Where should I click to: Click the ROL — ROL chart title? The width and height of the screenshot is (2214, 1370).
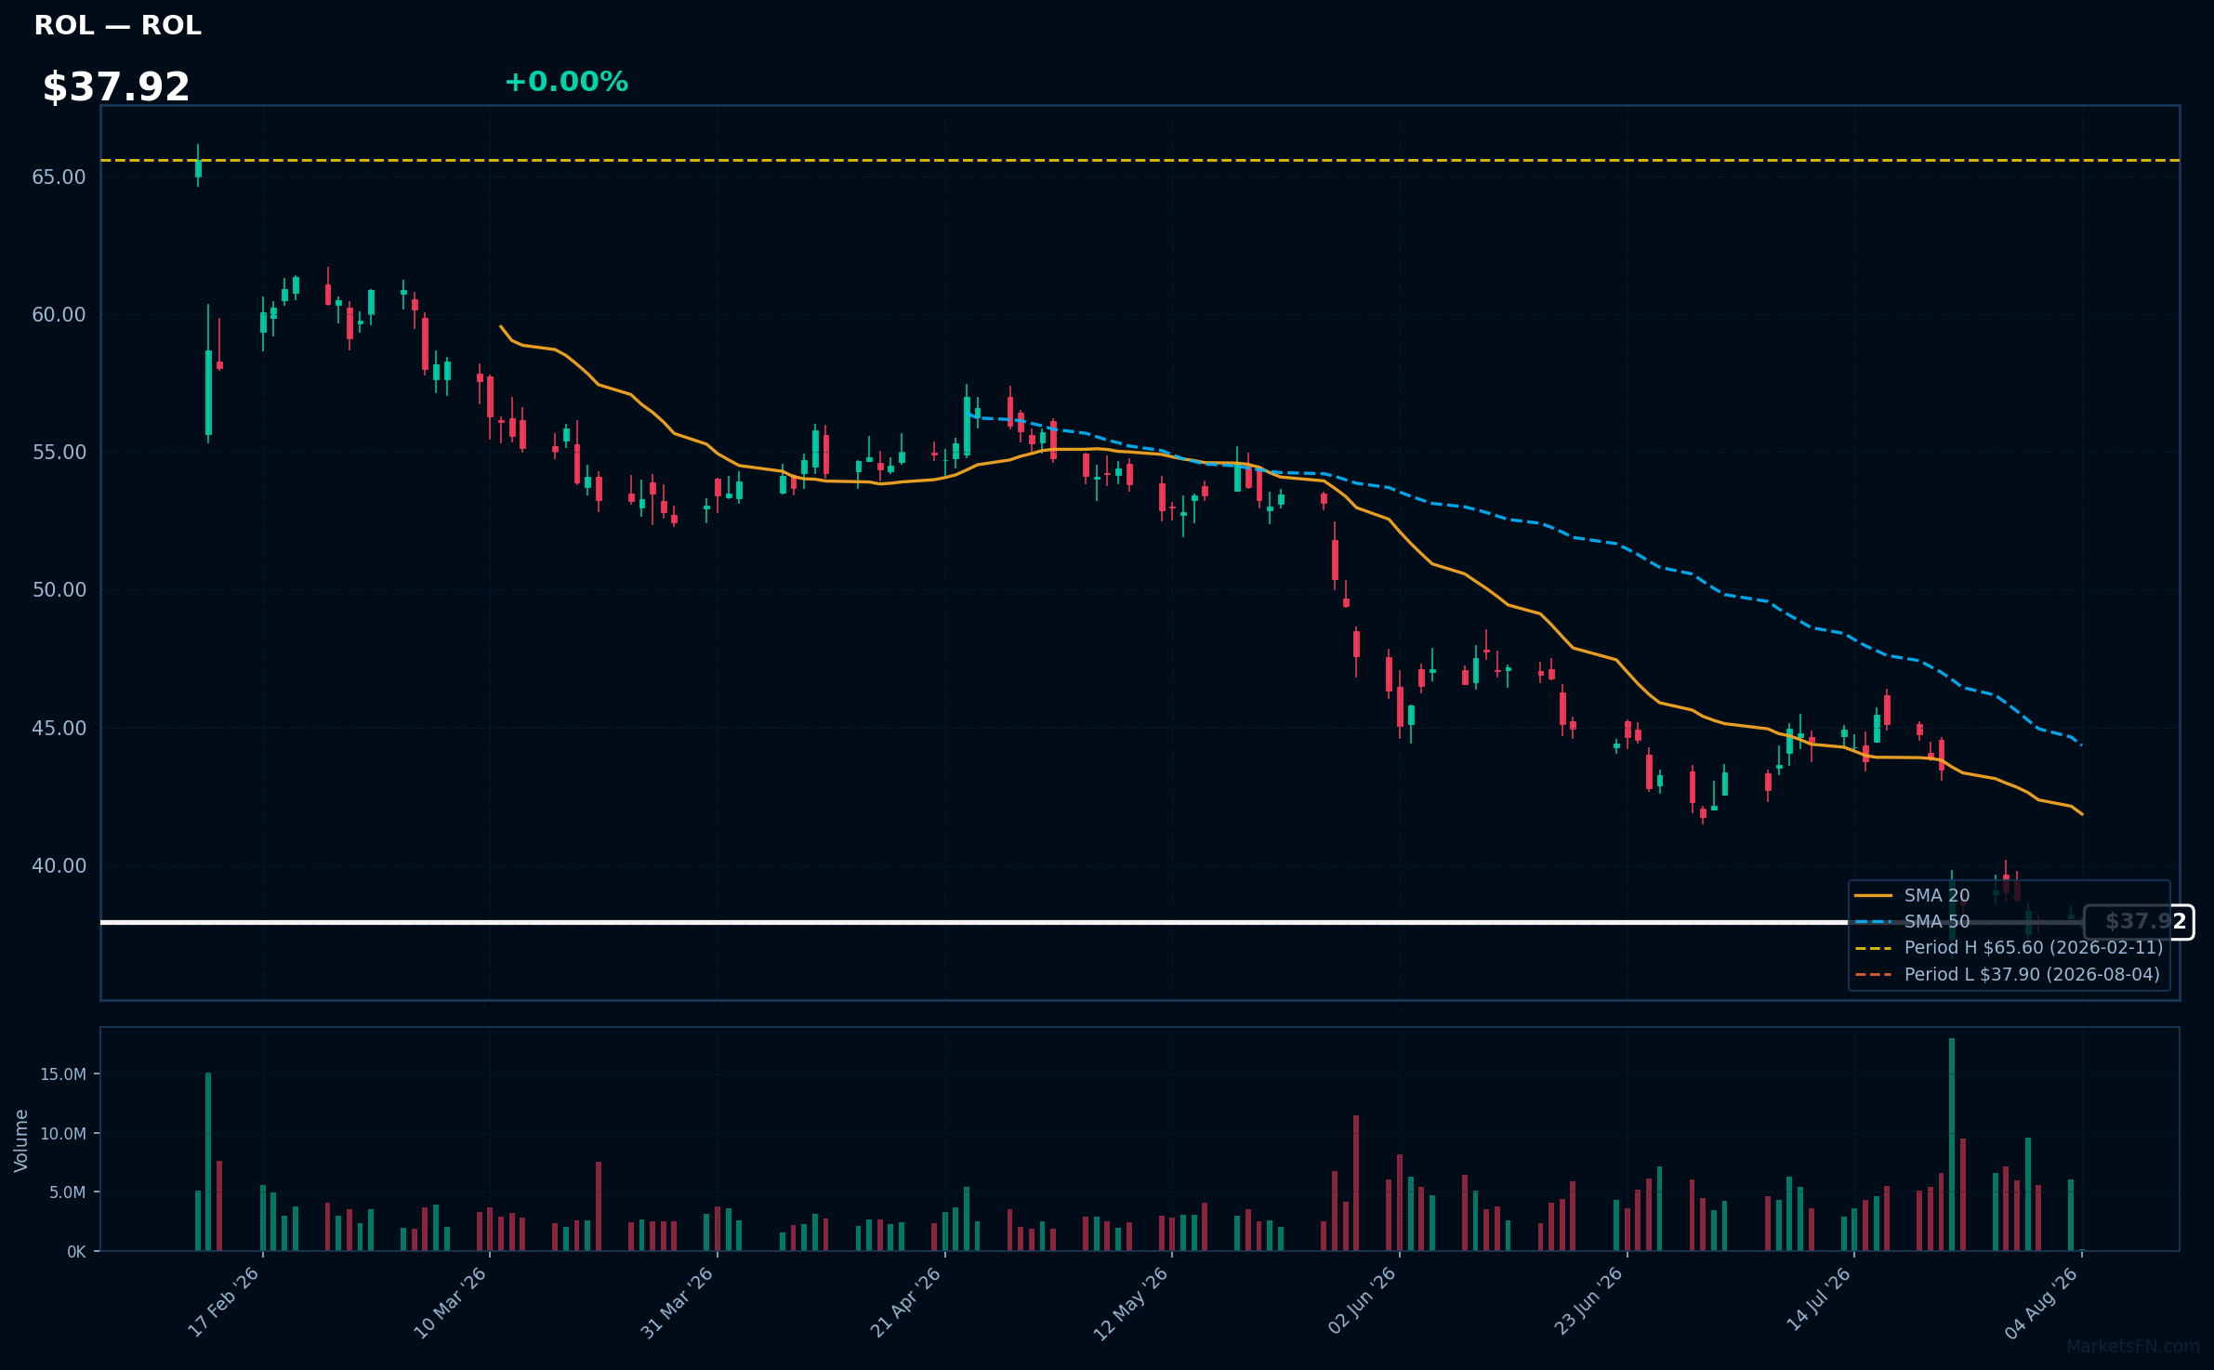[118, 25]
